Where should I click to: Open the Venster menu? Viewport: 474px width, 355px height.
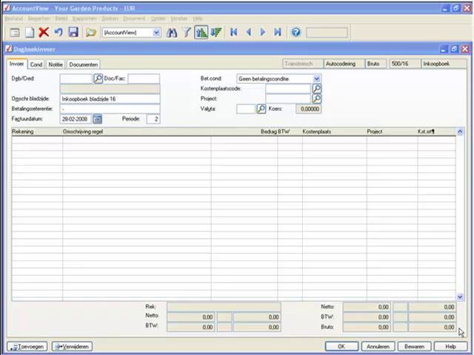tap(179, 18)
